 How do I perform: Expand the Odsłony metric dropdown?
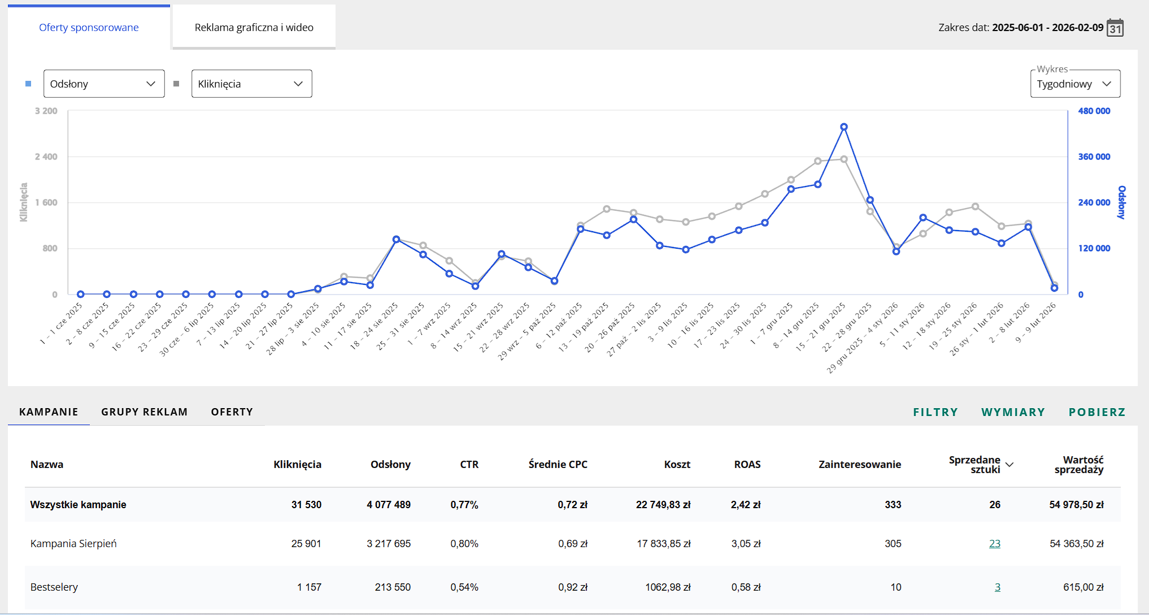(104, 84)
